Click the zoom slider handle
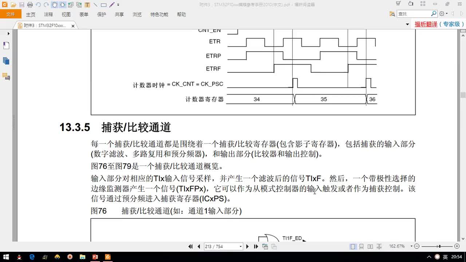466x262 pixels. 439,246
